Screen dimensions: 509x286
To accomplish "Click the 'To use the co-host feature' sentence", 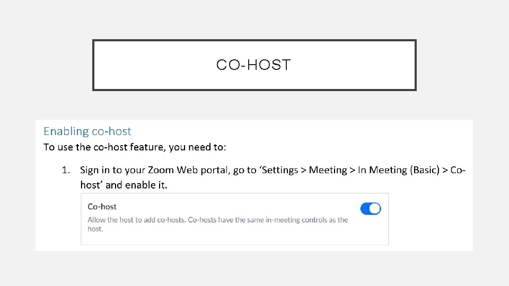I will click(135, 147).
